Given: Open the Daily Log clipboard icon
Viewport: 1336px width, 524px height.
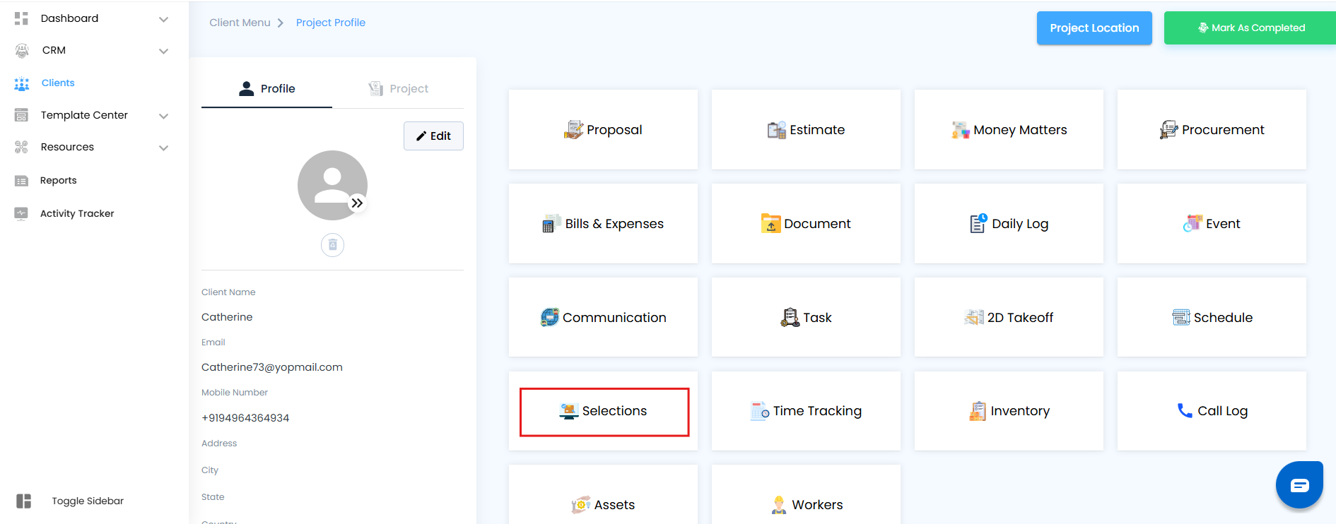Looking at the screenshot, I should pyautogui.click(x=978, y=224).
